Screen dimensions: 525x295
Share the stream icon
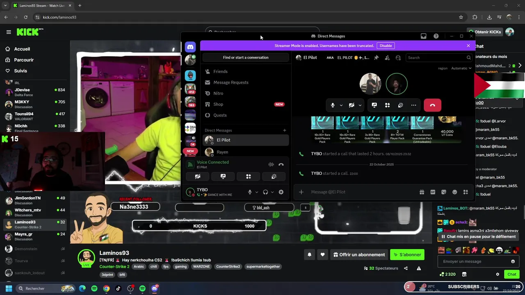click(406, 268)
